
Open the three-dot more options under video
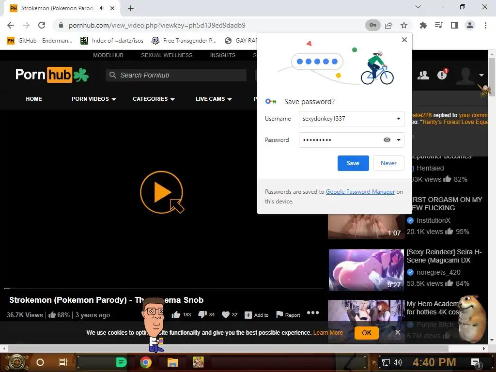coord(312,312)
